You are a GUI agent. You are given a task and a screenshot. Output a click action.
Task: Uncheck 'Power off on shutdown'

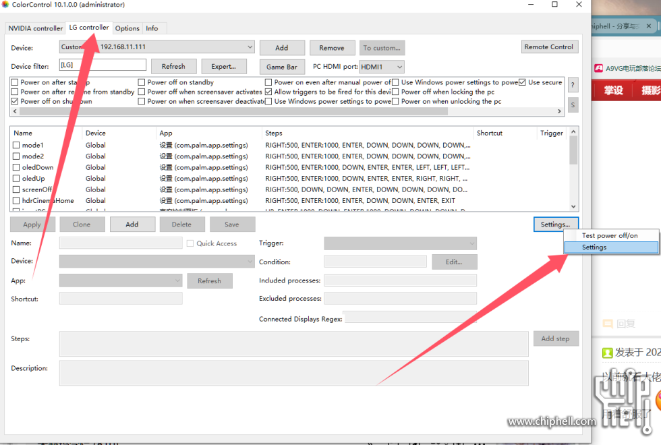point(15,101)
